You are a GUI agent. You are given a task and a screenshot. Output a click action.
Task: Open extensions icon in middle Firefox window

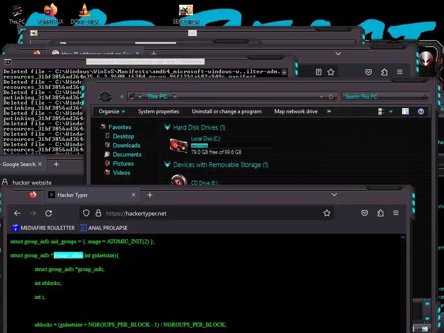click(384, 72)
